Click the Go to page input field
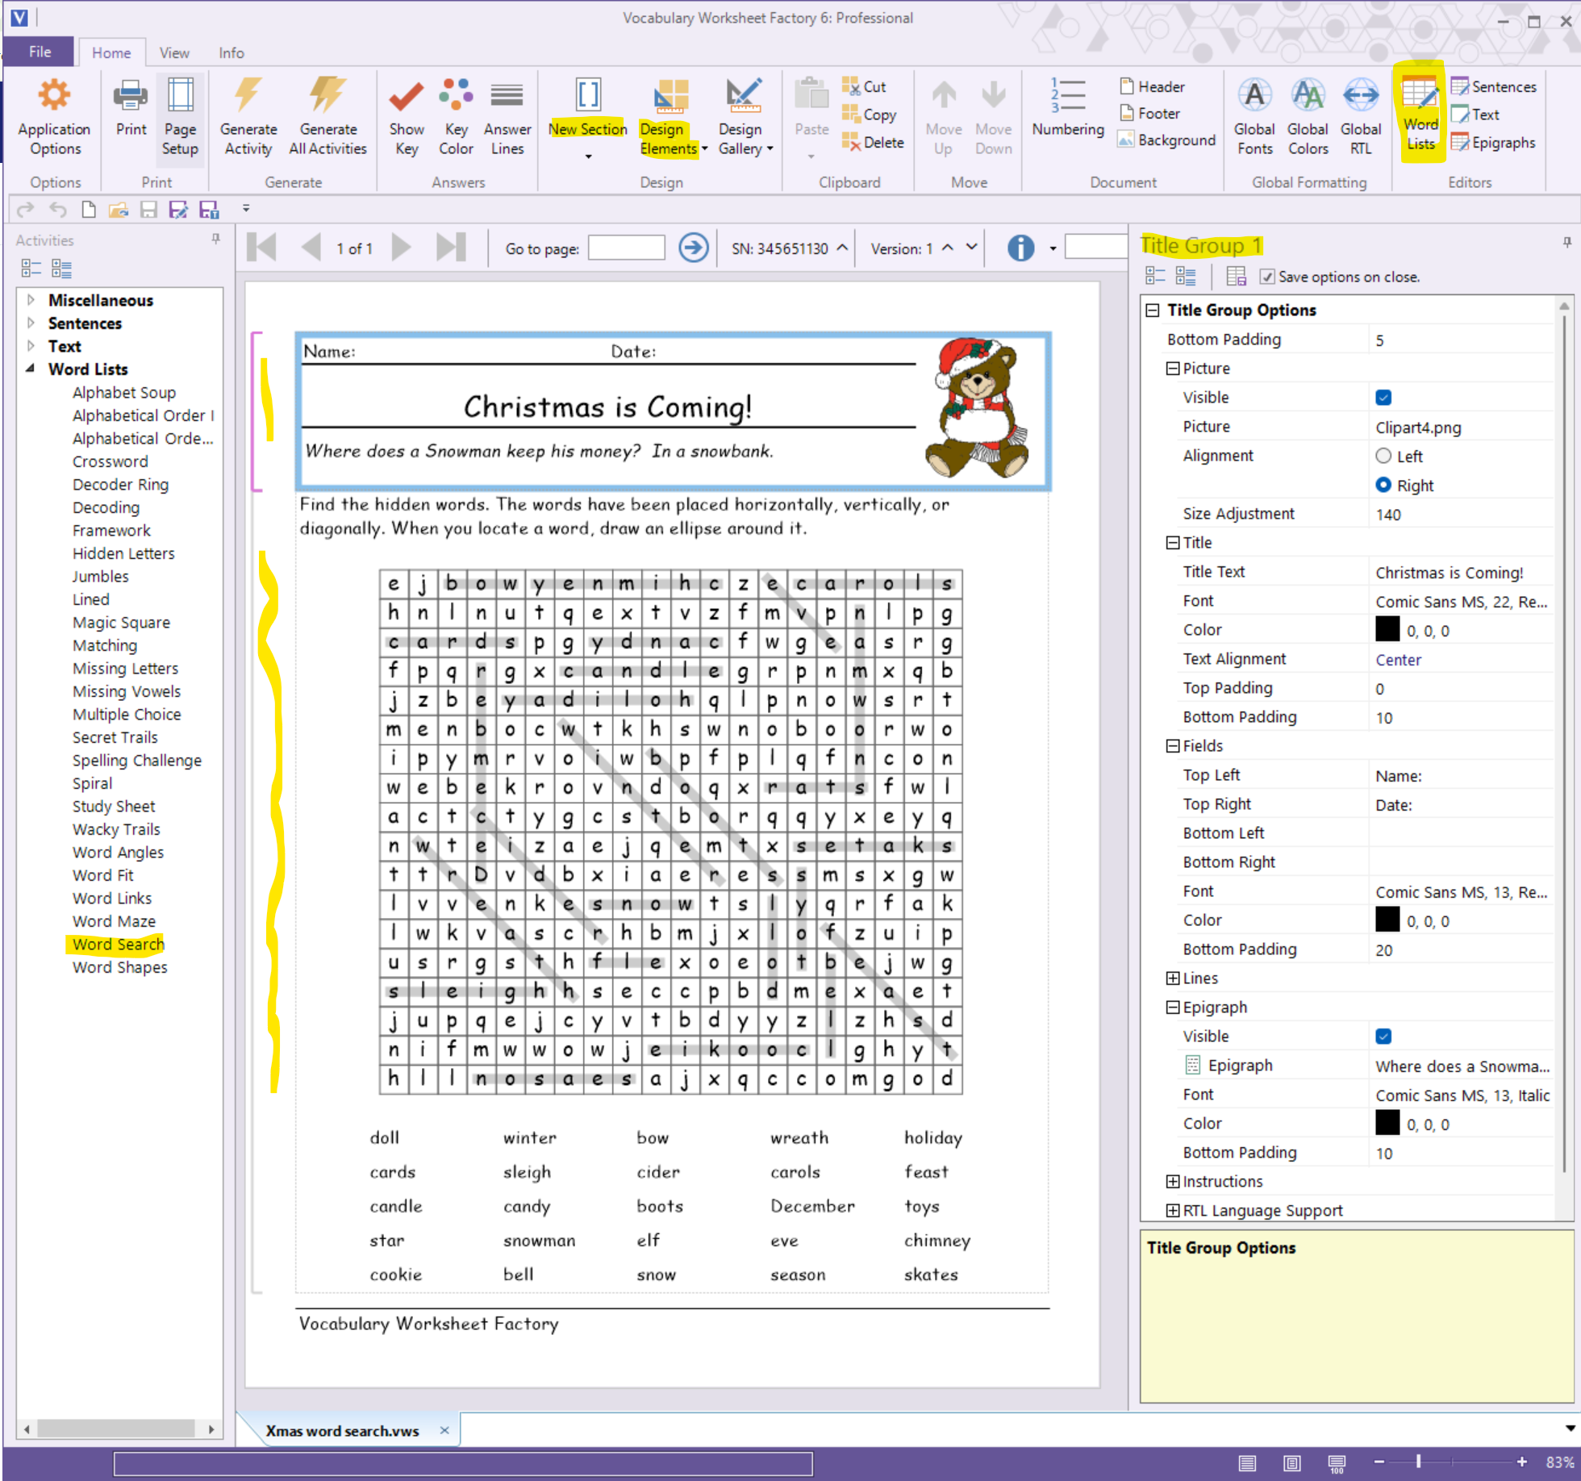This screenshot has height=1481, width=1581. 626,248
